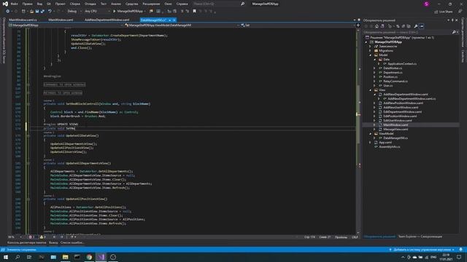
Task: Click the bookmark toolbar icon
Action: point(195,12)
